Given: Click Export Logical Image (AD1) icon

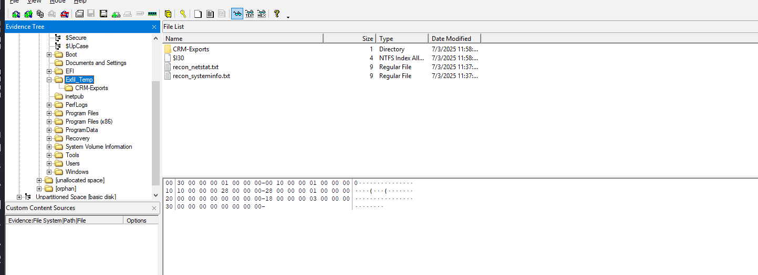Looking at the screenshot, I should click(x=103, y=14).
